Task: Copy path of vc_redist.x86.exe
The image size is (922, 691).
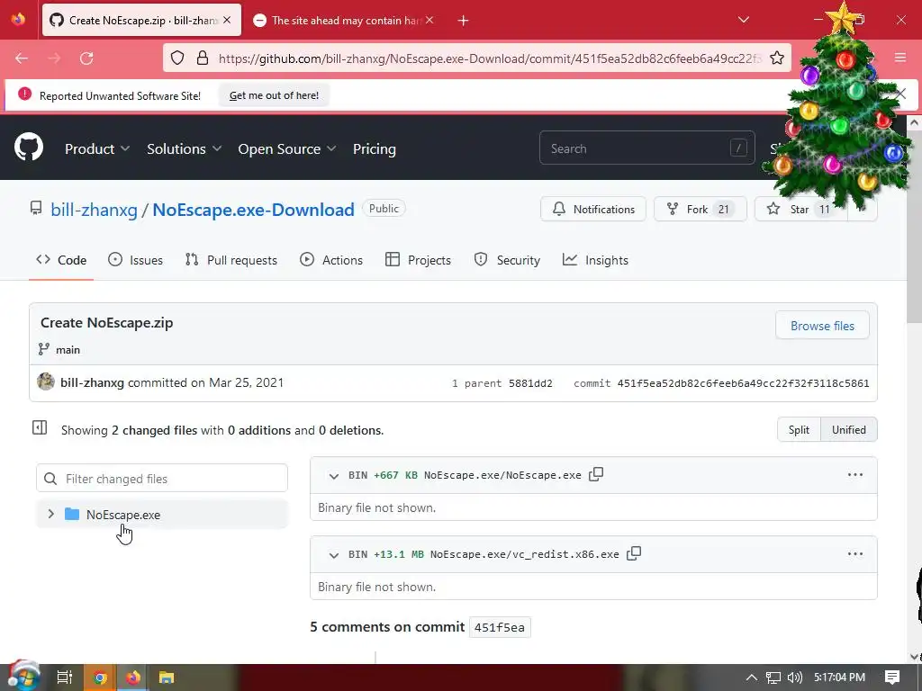Action: tap(634, 553)
